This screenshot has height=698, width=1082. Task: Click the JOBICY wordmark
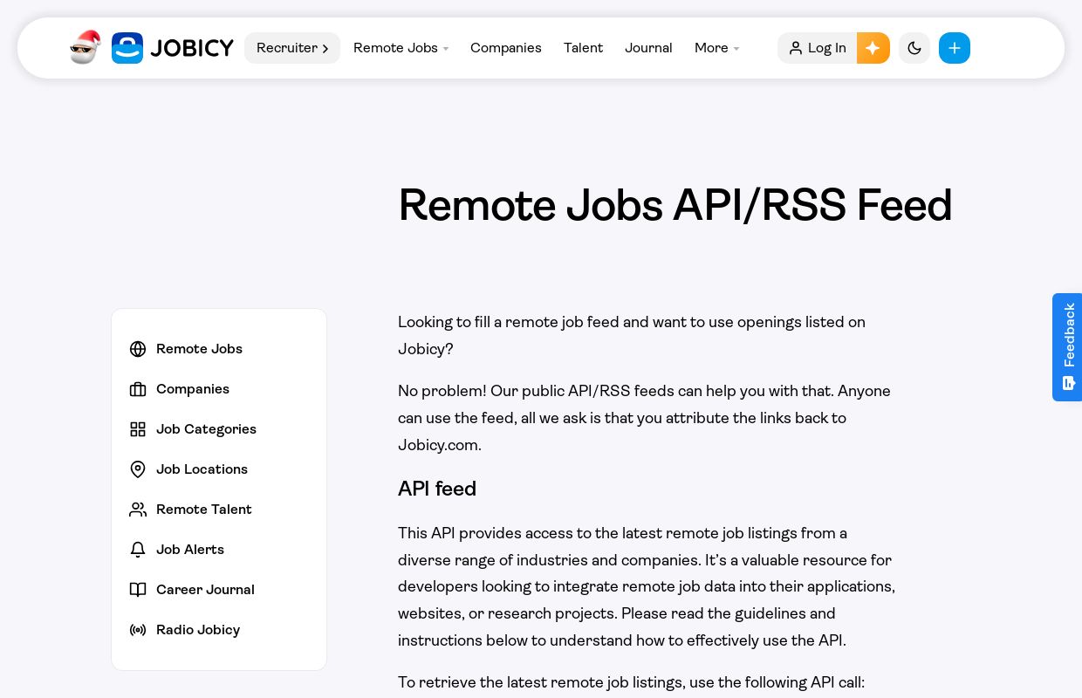pos(192,48)
